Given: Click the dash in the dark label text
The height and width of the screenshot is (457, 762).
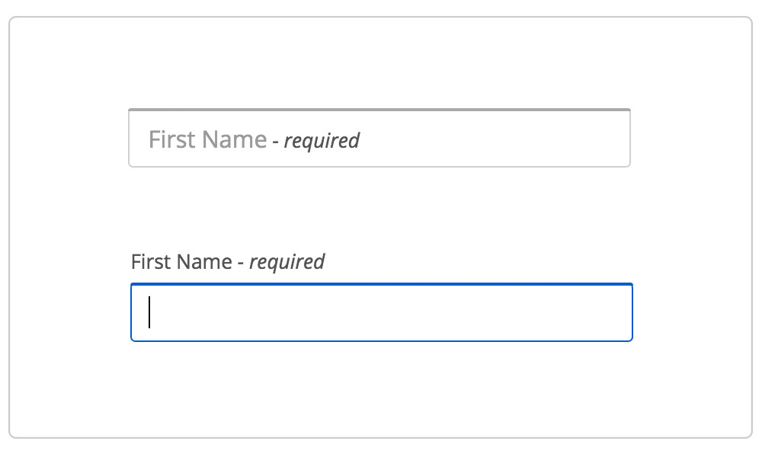Looking at the screenshot, I should (241, 264).
